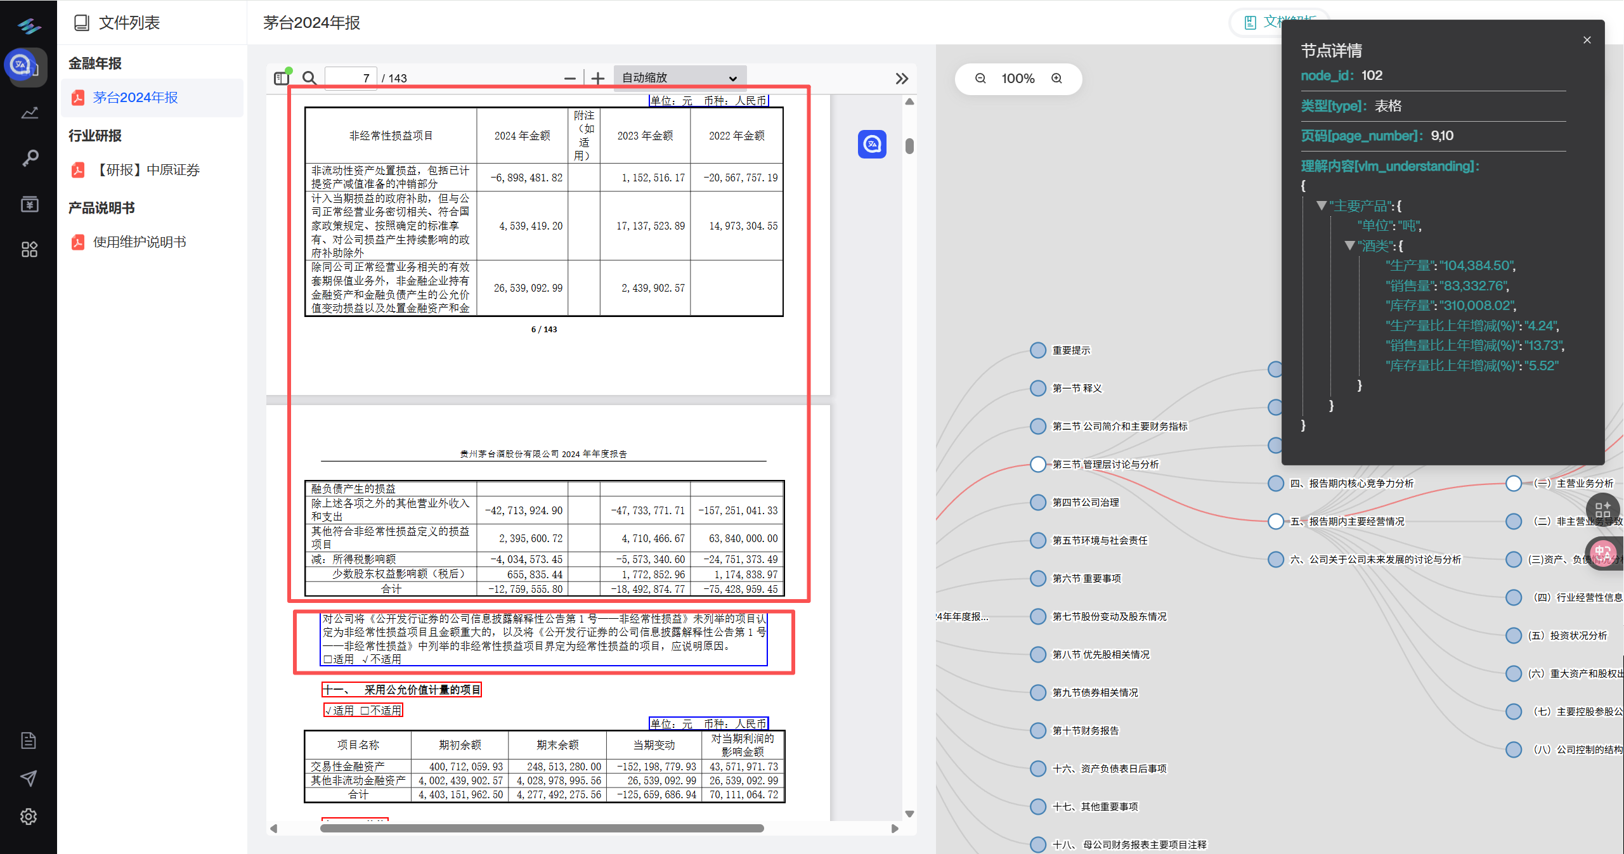
Task: Click the blue floating chat assistant icon
Action: click(872, 144)
